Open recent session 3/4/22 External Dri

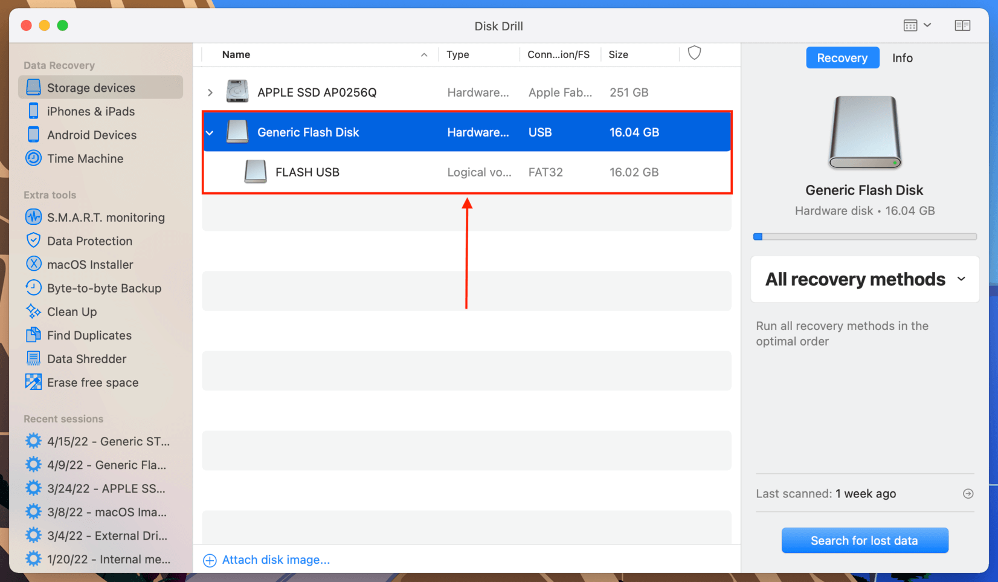[107, 535]
